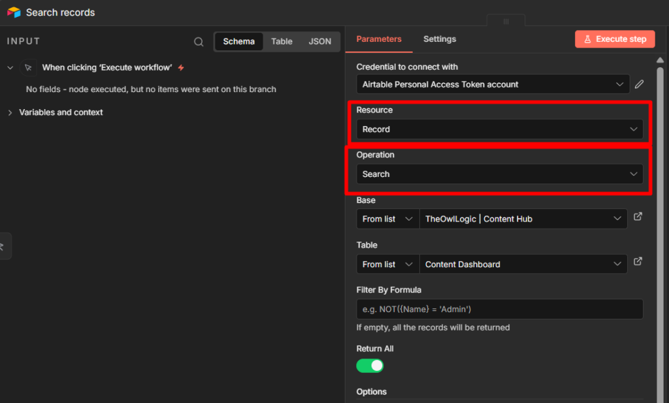Edit credential using the pencil icon

pos(639,84)
